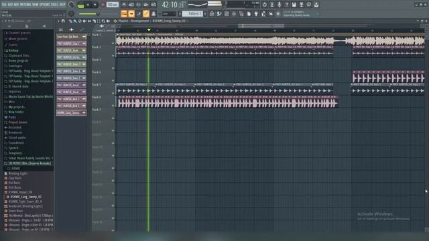
Task: Click the add pattern plus button
Action: click(x=205, y=13)
